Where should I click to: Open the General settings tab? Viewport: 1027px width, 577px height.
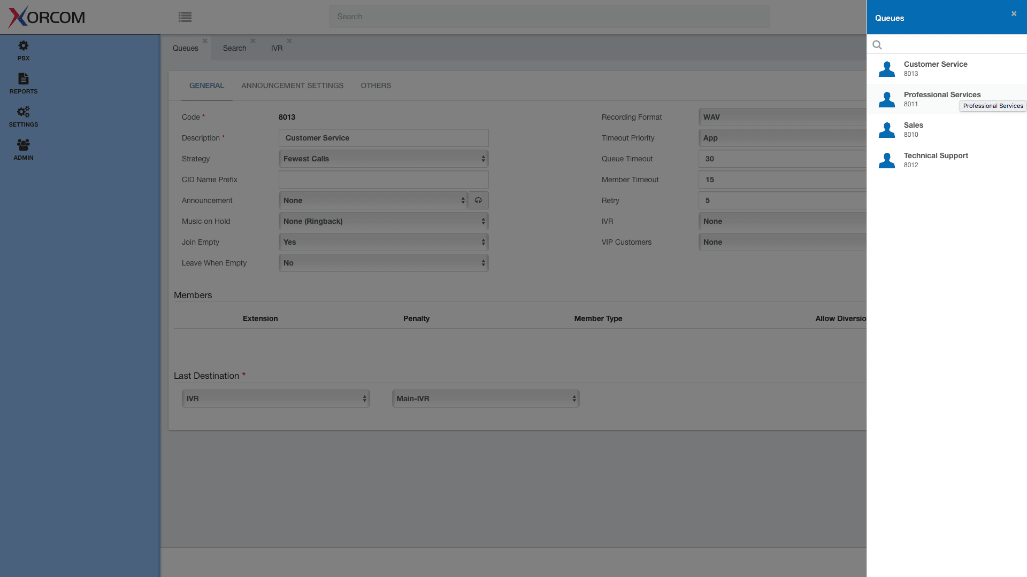(206, 85)
